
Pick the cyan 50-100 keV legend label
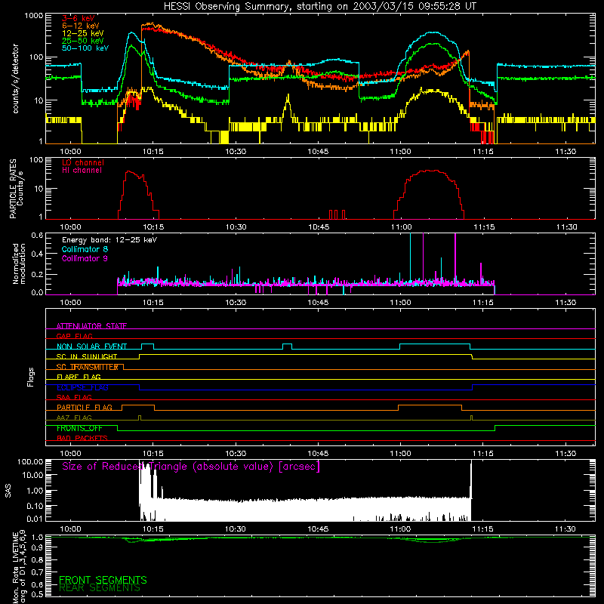point(85,48)
